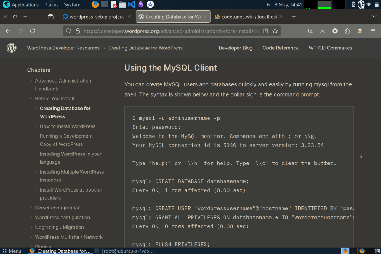List all tabs dropdown arrow
The image size is (381, 254).
coord(374,17)
